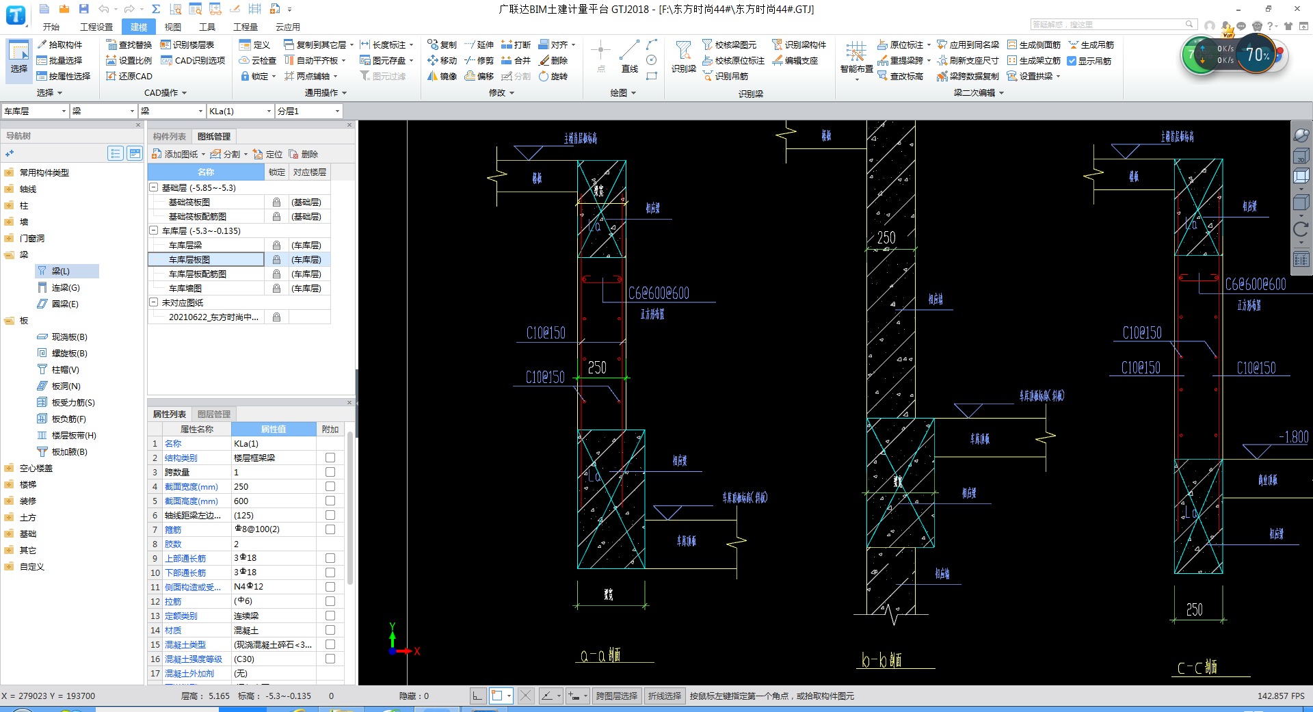Screen dimensions: 1313x712
Task: Select the 旋转 rotate tool
Action: pos(553,76)
